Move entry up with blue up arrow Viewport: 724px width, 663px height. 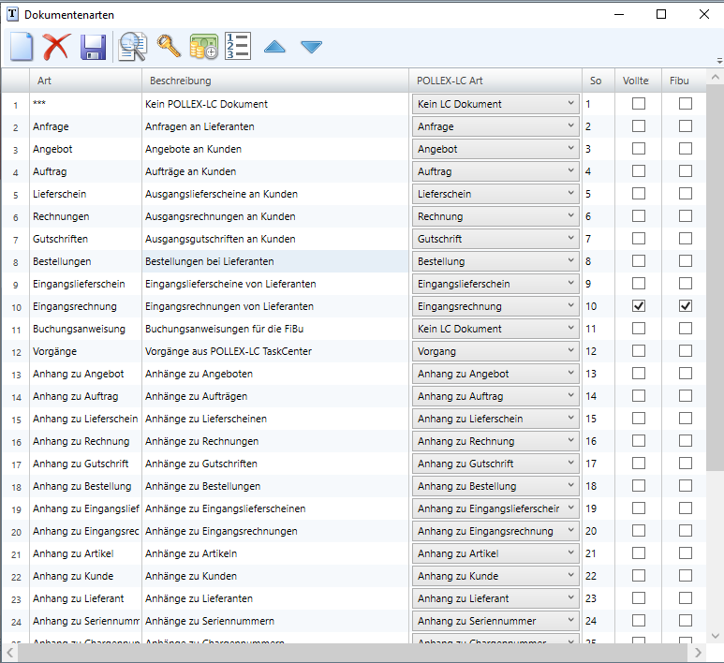coord(274,47)
